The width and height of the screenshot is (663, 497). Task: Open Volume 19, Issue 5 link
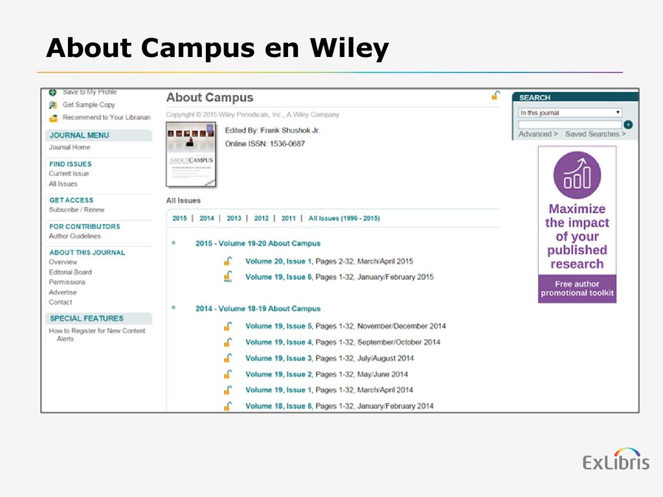[x=278, y=326]
